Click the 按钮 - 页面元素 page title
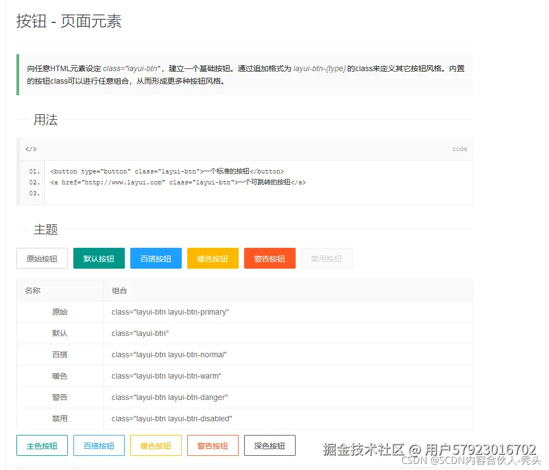Image resolution: width=549 pixels, height=470 pixels. 68,21
